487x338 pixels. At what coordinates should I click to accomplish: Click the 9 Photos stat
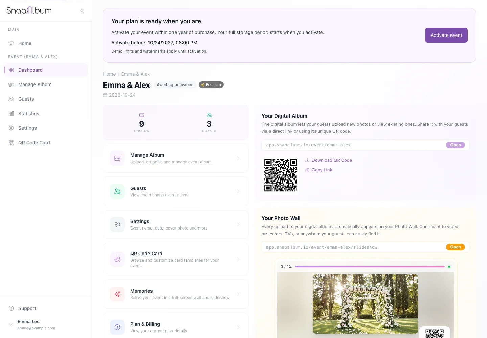pos(142,122)
